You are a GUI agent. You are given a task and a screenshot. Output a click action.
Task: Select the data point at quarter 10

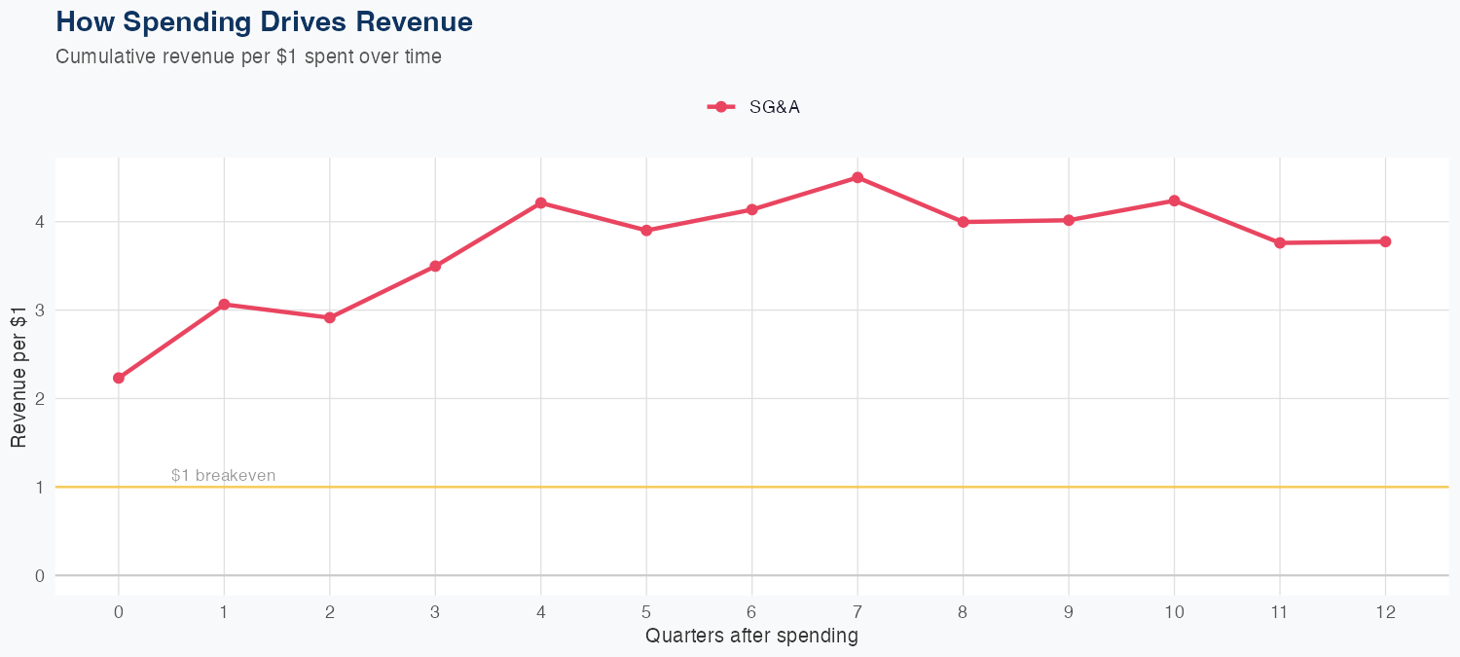(x=1174, y=201)
